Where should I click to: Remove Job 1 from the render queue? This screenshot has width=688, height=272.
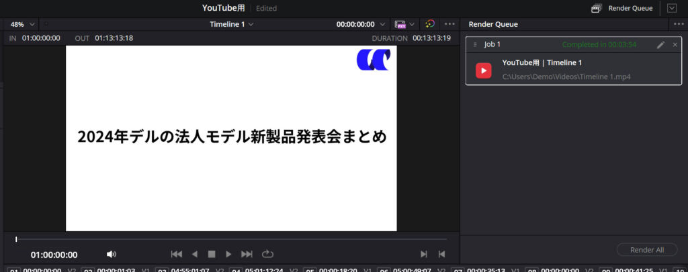click(x=675, y=45)
